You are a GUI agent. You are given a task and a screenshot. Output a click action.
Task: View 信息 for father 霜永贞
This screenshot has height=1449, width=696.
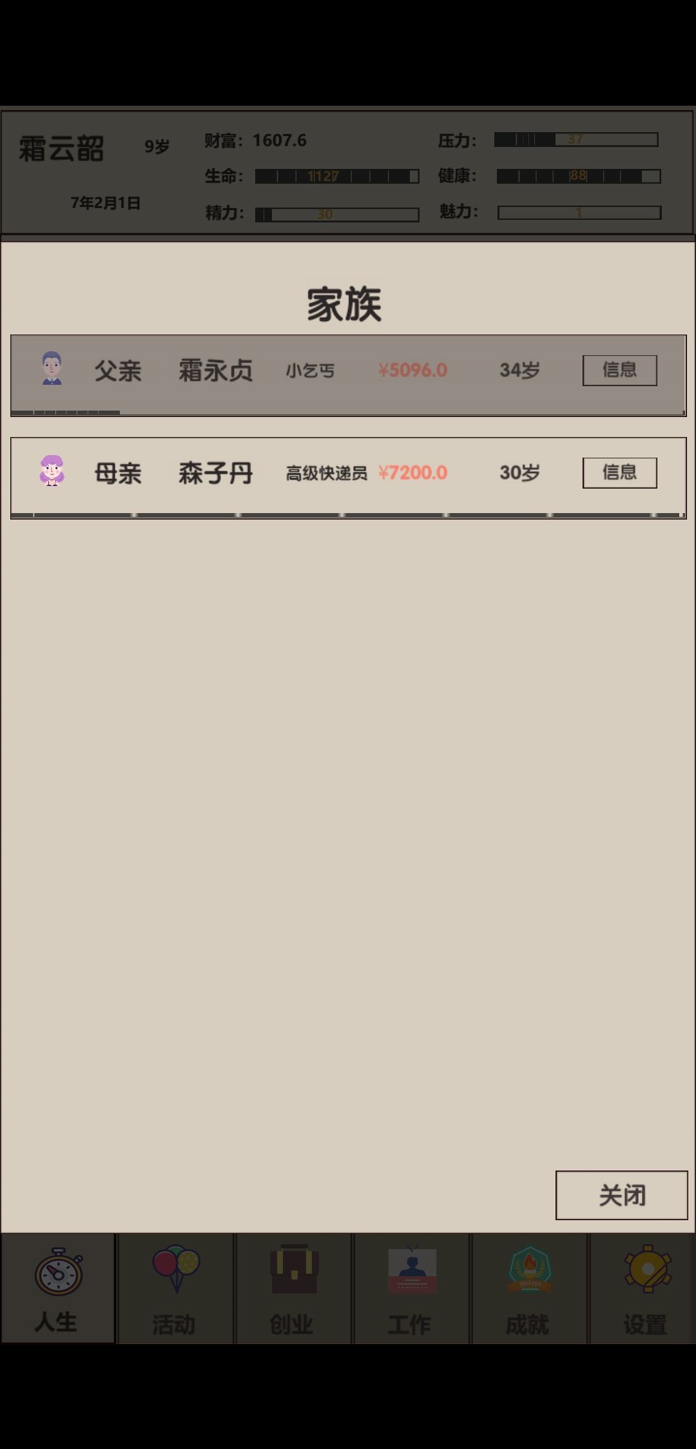click(619, 370)
